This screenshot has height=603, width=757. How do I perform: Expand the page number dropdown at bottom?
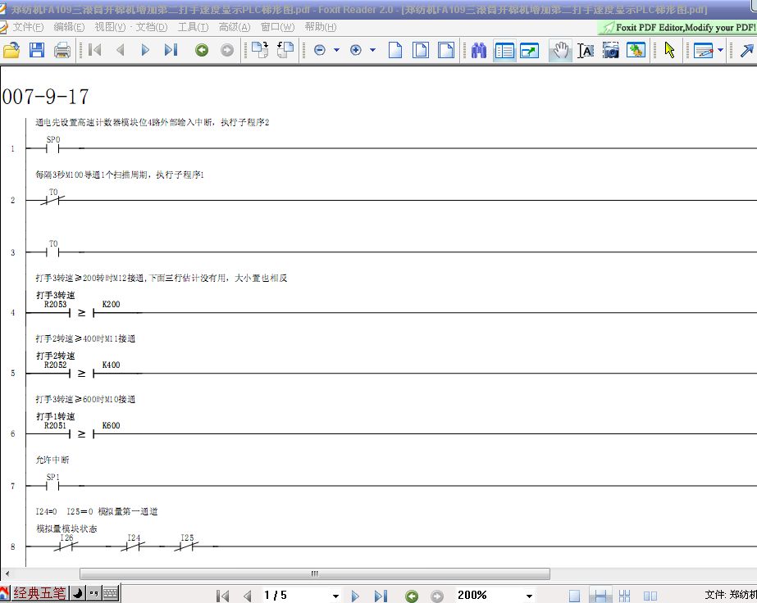335,596
